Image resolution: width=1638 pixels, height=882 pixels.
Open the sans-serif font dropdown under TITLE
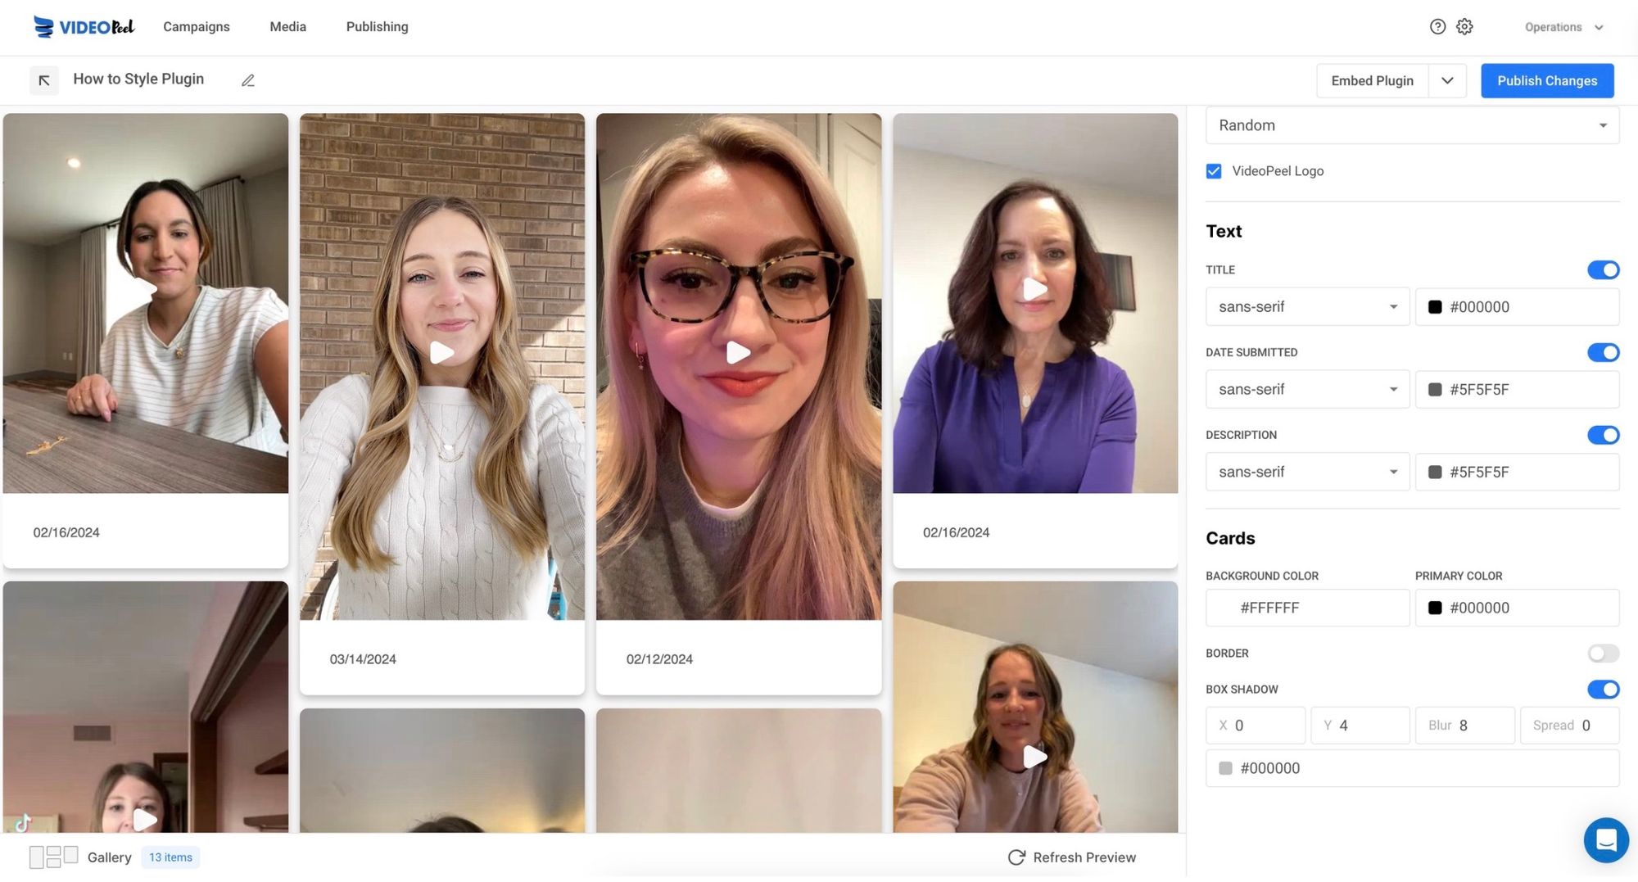(x=1307, y=306)
